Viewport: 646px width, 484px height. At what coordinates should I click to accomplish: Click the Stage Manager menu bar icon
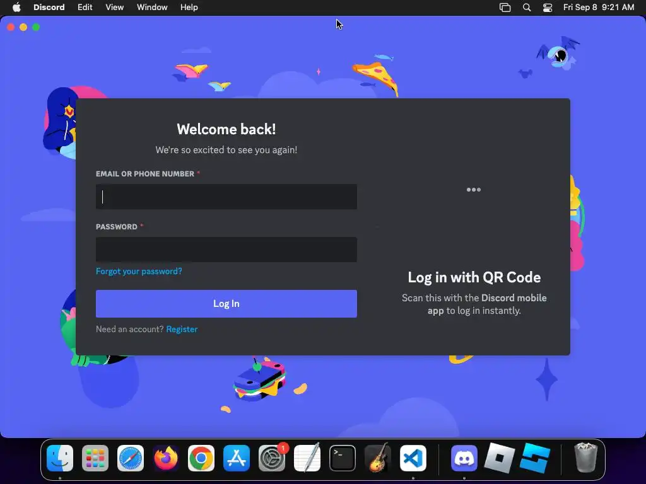(x=505, y=8)
